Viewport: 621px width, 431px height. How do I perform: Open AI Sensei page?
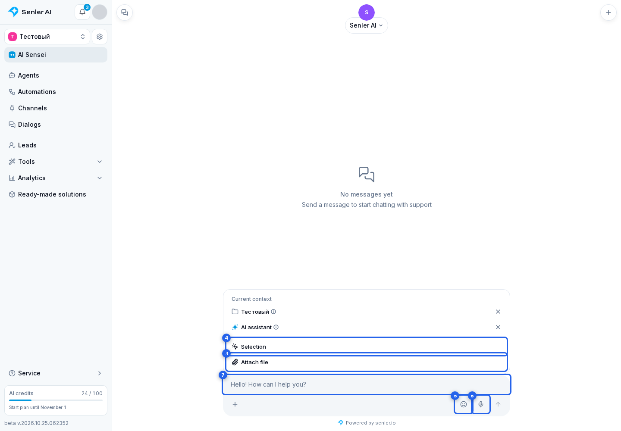tap(56, 55)
